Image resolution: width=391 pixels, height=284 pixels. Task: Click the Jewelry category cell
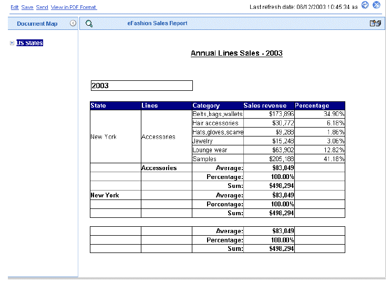[218, 141]
